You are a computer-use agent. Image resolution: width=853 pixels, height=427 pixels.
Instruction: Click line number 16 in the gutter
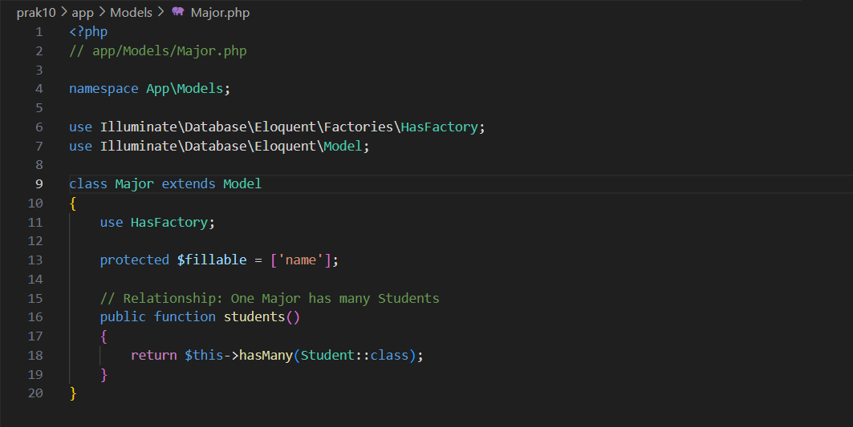point(35,317)
